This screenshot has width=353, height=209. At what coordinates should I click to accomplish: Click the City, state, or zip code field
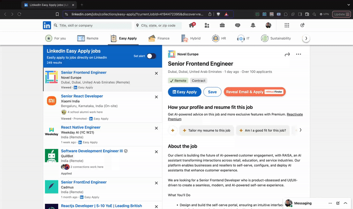tap(158, 26)
